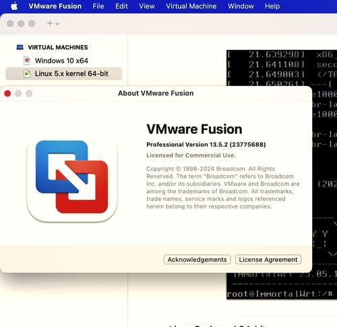Click the VIRTUAL MACHINES sidebar header
The width and height of the screenshot is (337, 327).
(58, 47)
